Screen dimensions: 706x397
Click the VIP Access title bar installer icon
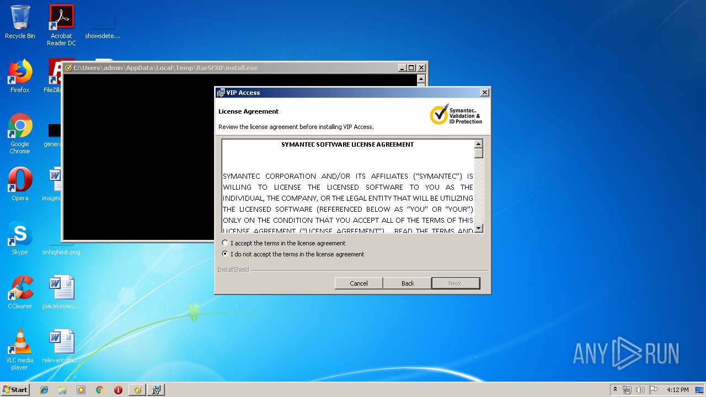point(221,93)
